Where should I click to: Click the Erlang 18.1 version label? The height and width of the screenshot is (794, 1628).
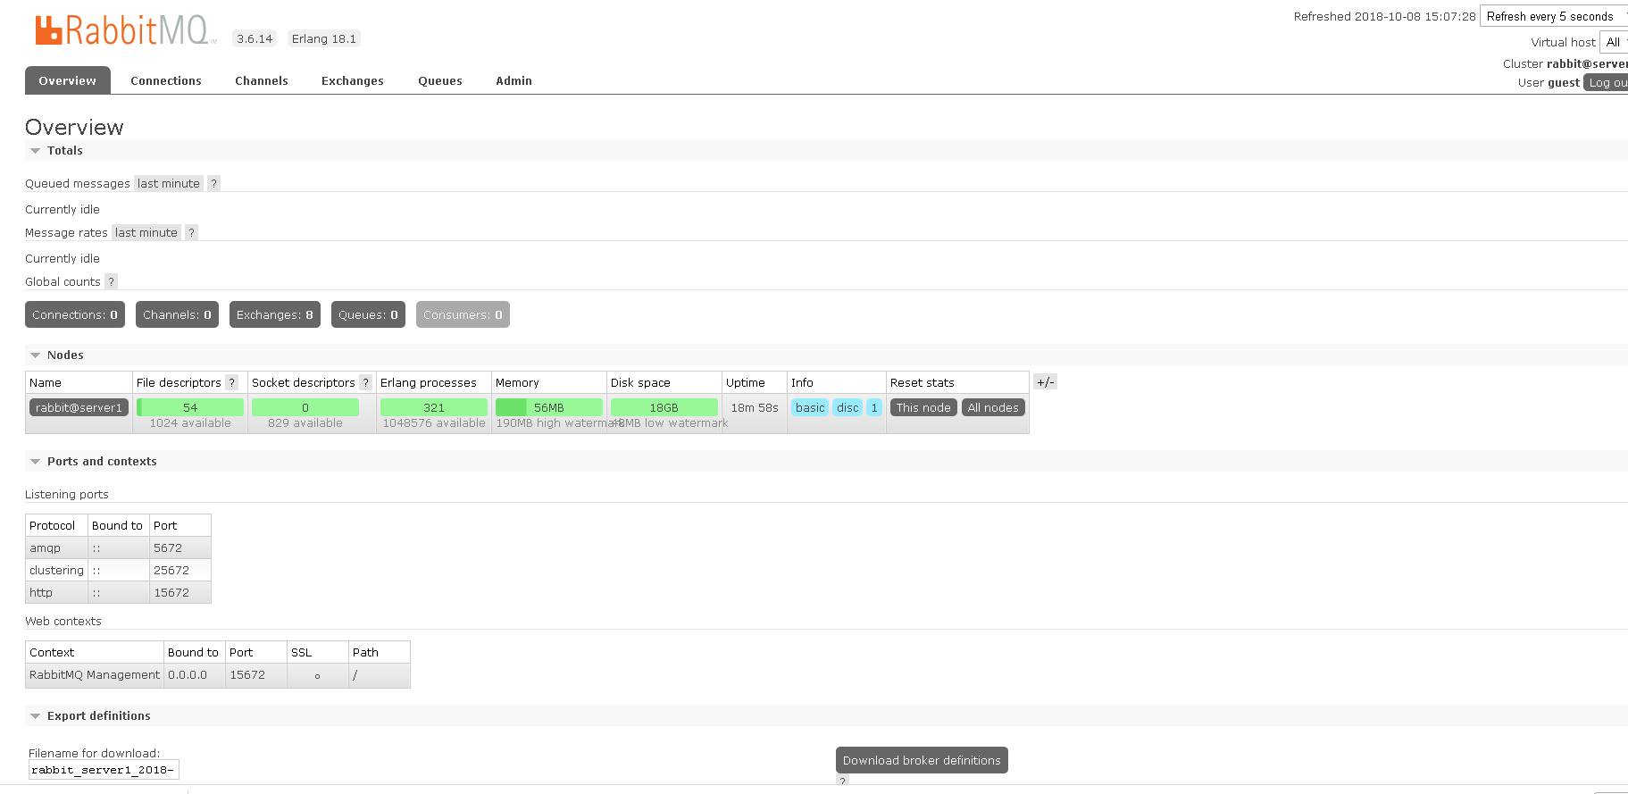click(x=324, y=38)
